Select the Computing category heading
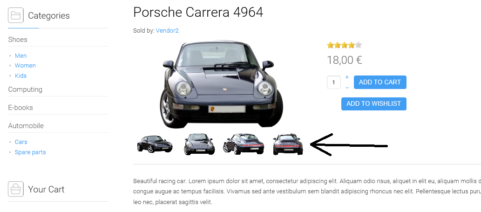 25,89
